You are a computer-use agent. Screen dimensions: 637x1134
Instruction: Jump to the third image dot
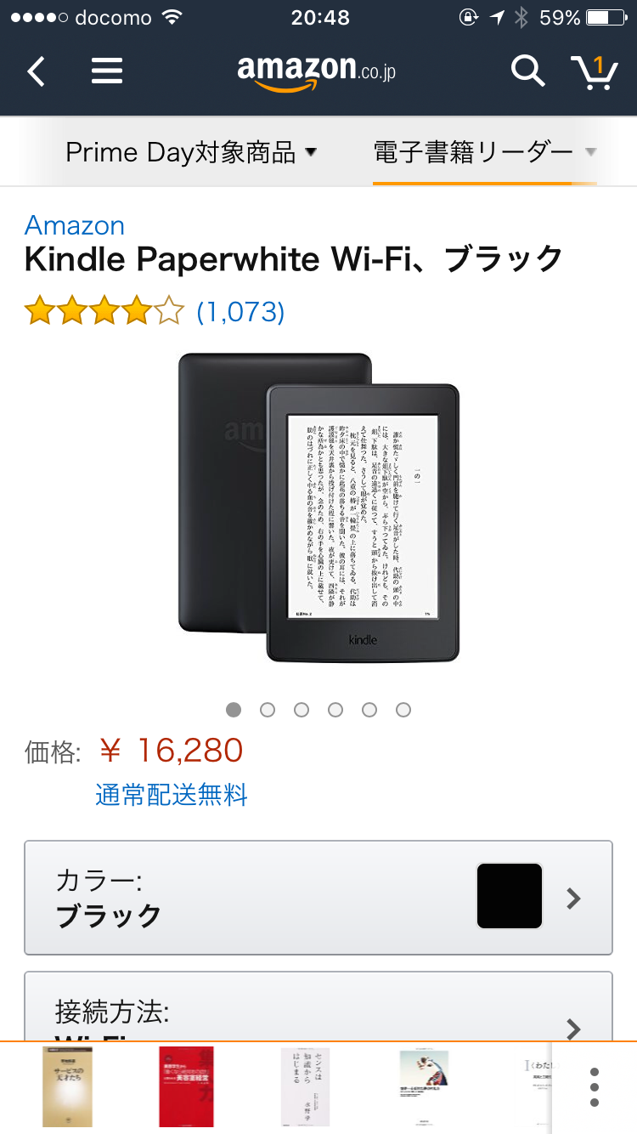click(x=302, y=710)
